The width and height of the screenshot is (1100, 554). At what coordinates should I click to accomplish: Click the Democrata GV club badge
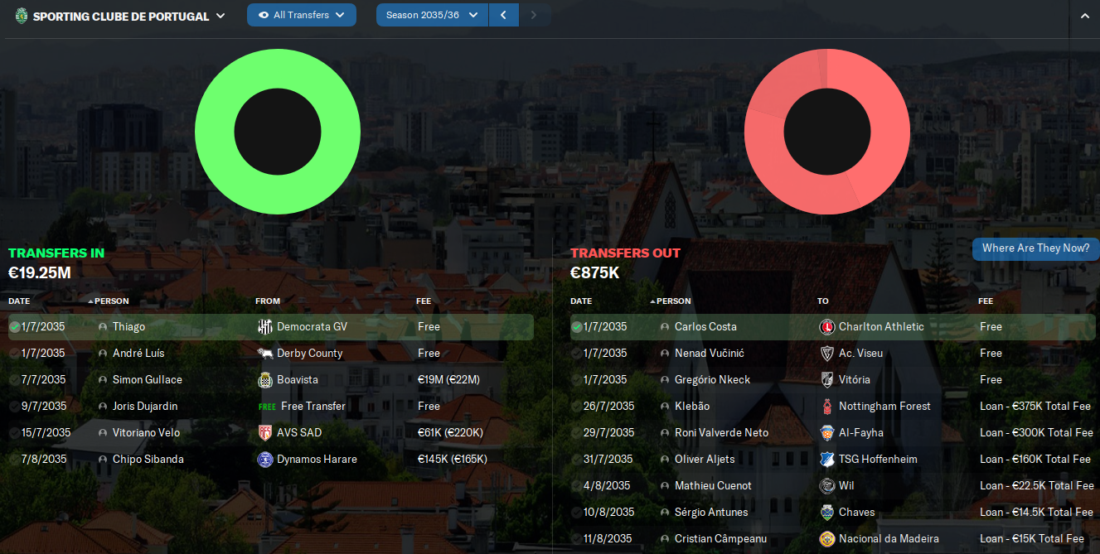pyautogui.click(x=265, y=327)
